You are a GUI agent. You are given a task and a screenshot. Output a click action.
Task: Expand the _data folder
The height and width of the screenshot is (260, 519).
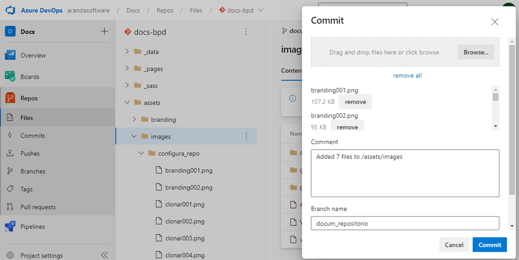pos(127,52)
